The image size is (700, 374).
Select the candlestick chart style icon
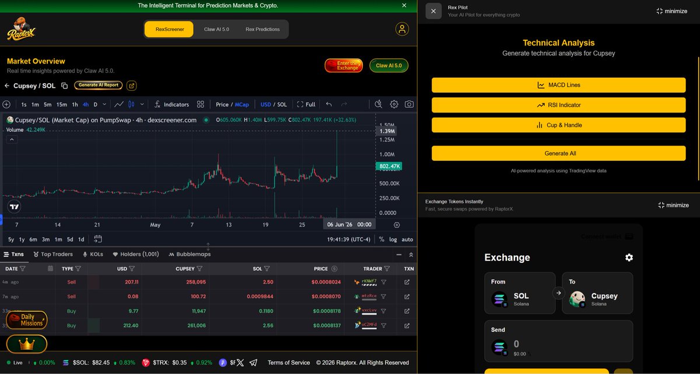tap(131, 104)
